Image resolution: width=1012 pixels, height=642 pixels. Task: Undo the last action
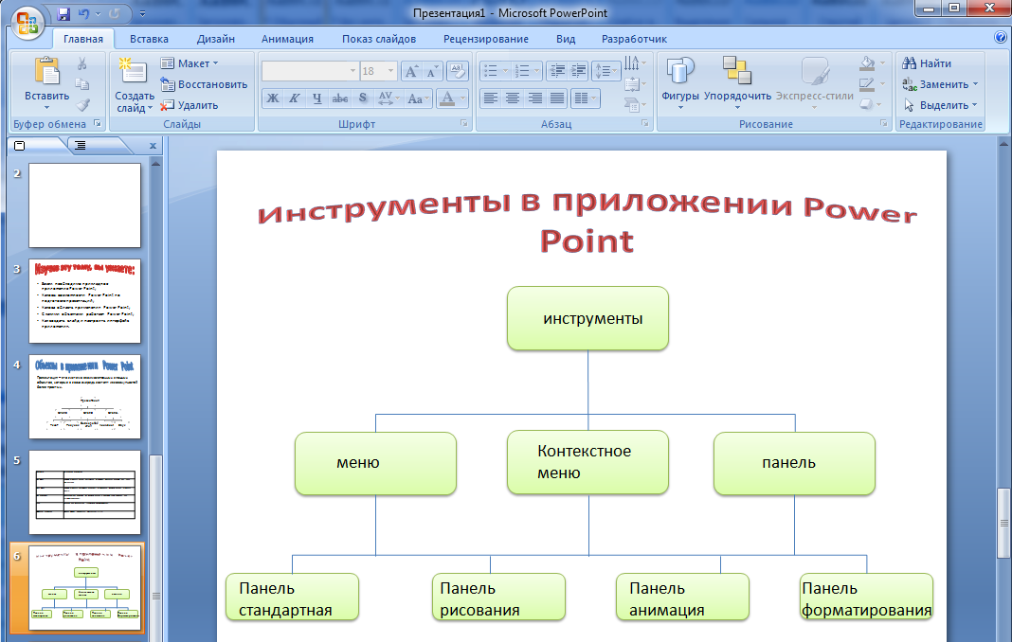pyautogui.click(x=84, y=13)
